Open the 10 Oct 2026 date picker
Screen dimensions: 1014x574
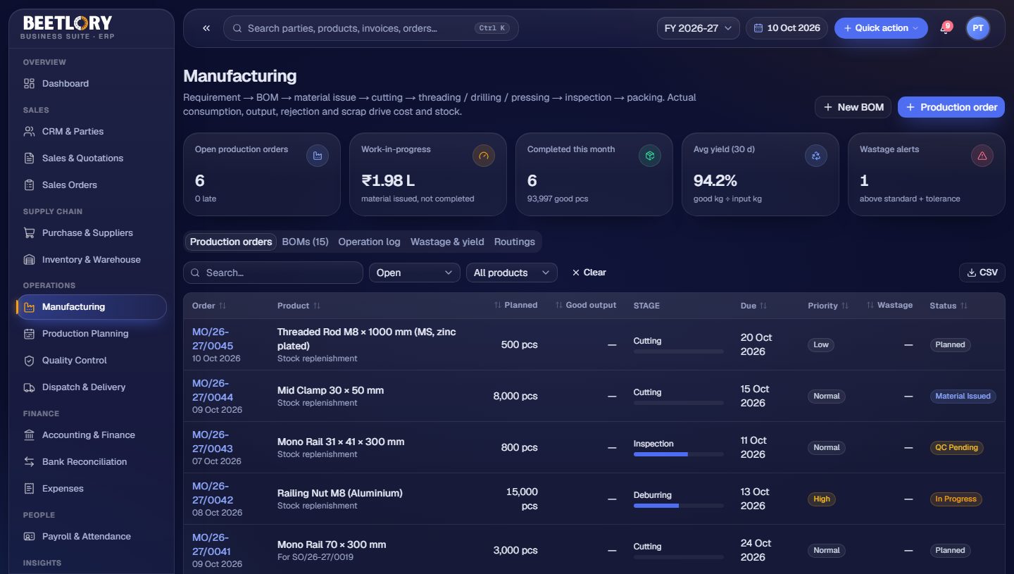tap(787, 28)
